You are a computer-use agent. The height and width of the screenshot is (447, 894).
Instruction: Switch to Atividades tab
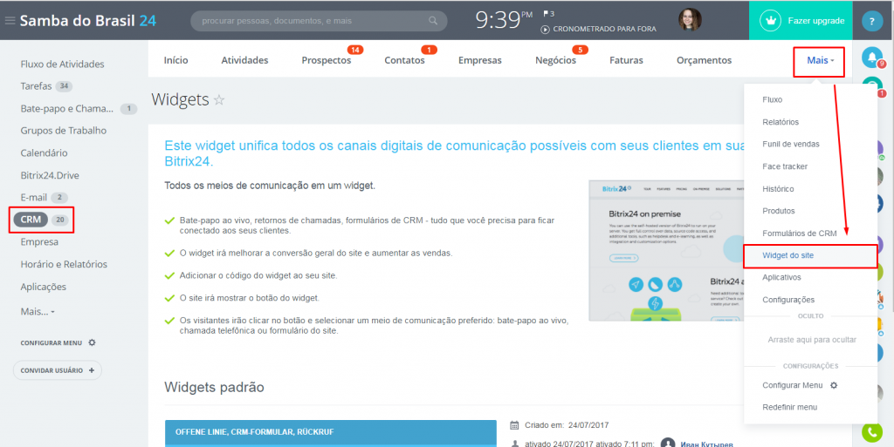(244, 60)
